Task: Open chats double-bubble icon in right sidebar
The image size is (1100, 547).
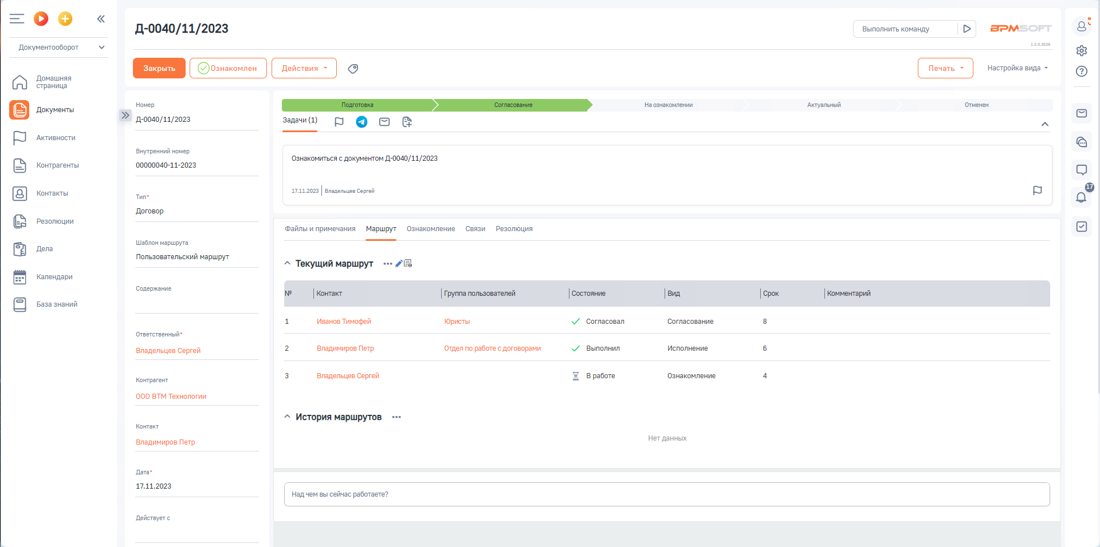Action: pyautogui.click(x=1082, y=142)
